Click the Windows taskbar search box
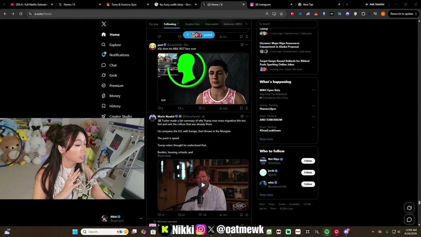The width and height of the screenshot is (421, 237). tap(105, 232)
